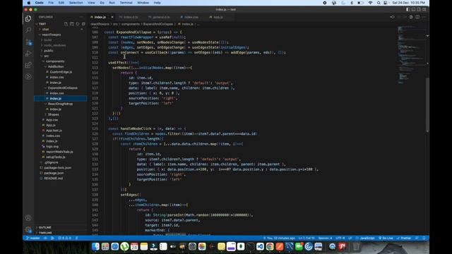Viewport: 452px width, 254px height.
Task: Open Finder from the dock
Action: click(95, 246)
